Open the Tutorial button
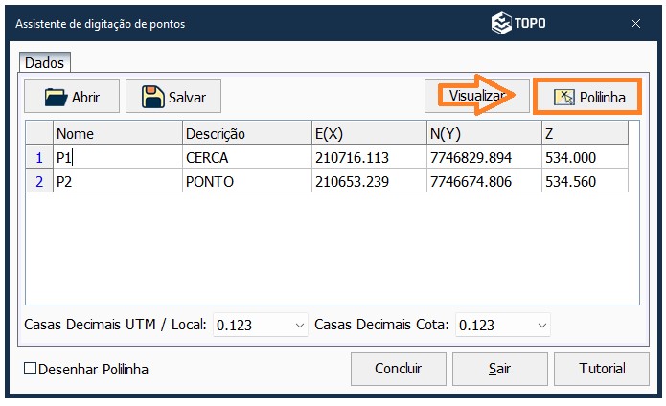Screen dimensions: 666x406 tap(602, 369)
